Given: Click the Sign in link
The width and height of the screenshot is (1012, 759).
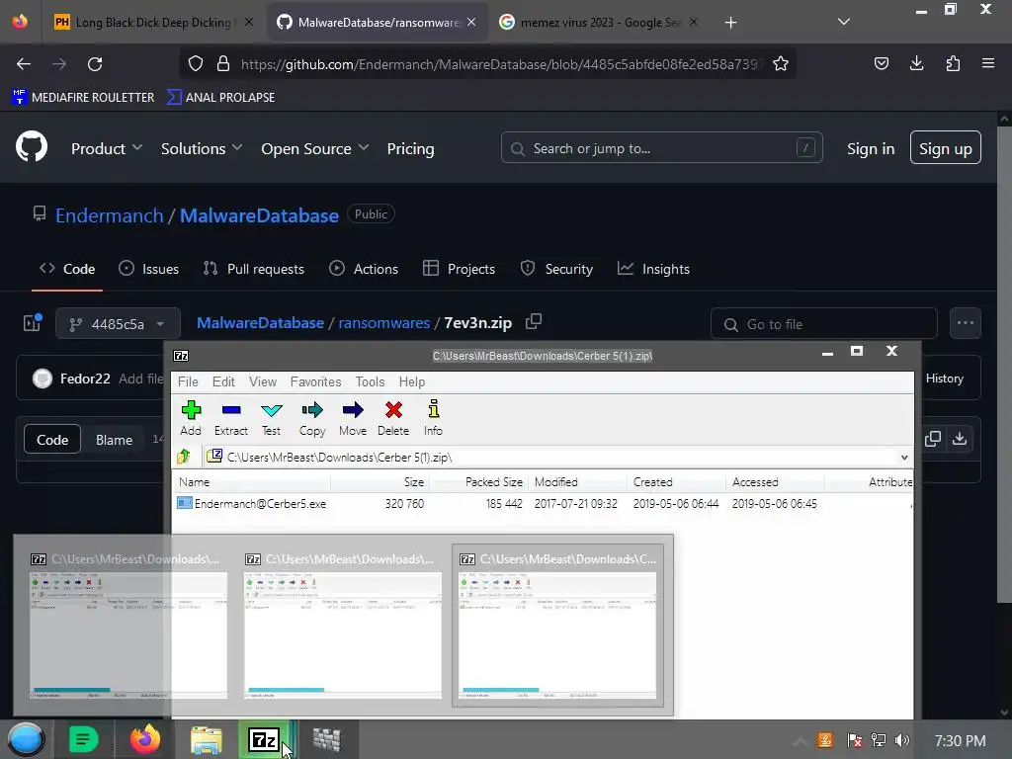Looking at the screenshot, I should (x=871, y=148).
